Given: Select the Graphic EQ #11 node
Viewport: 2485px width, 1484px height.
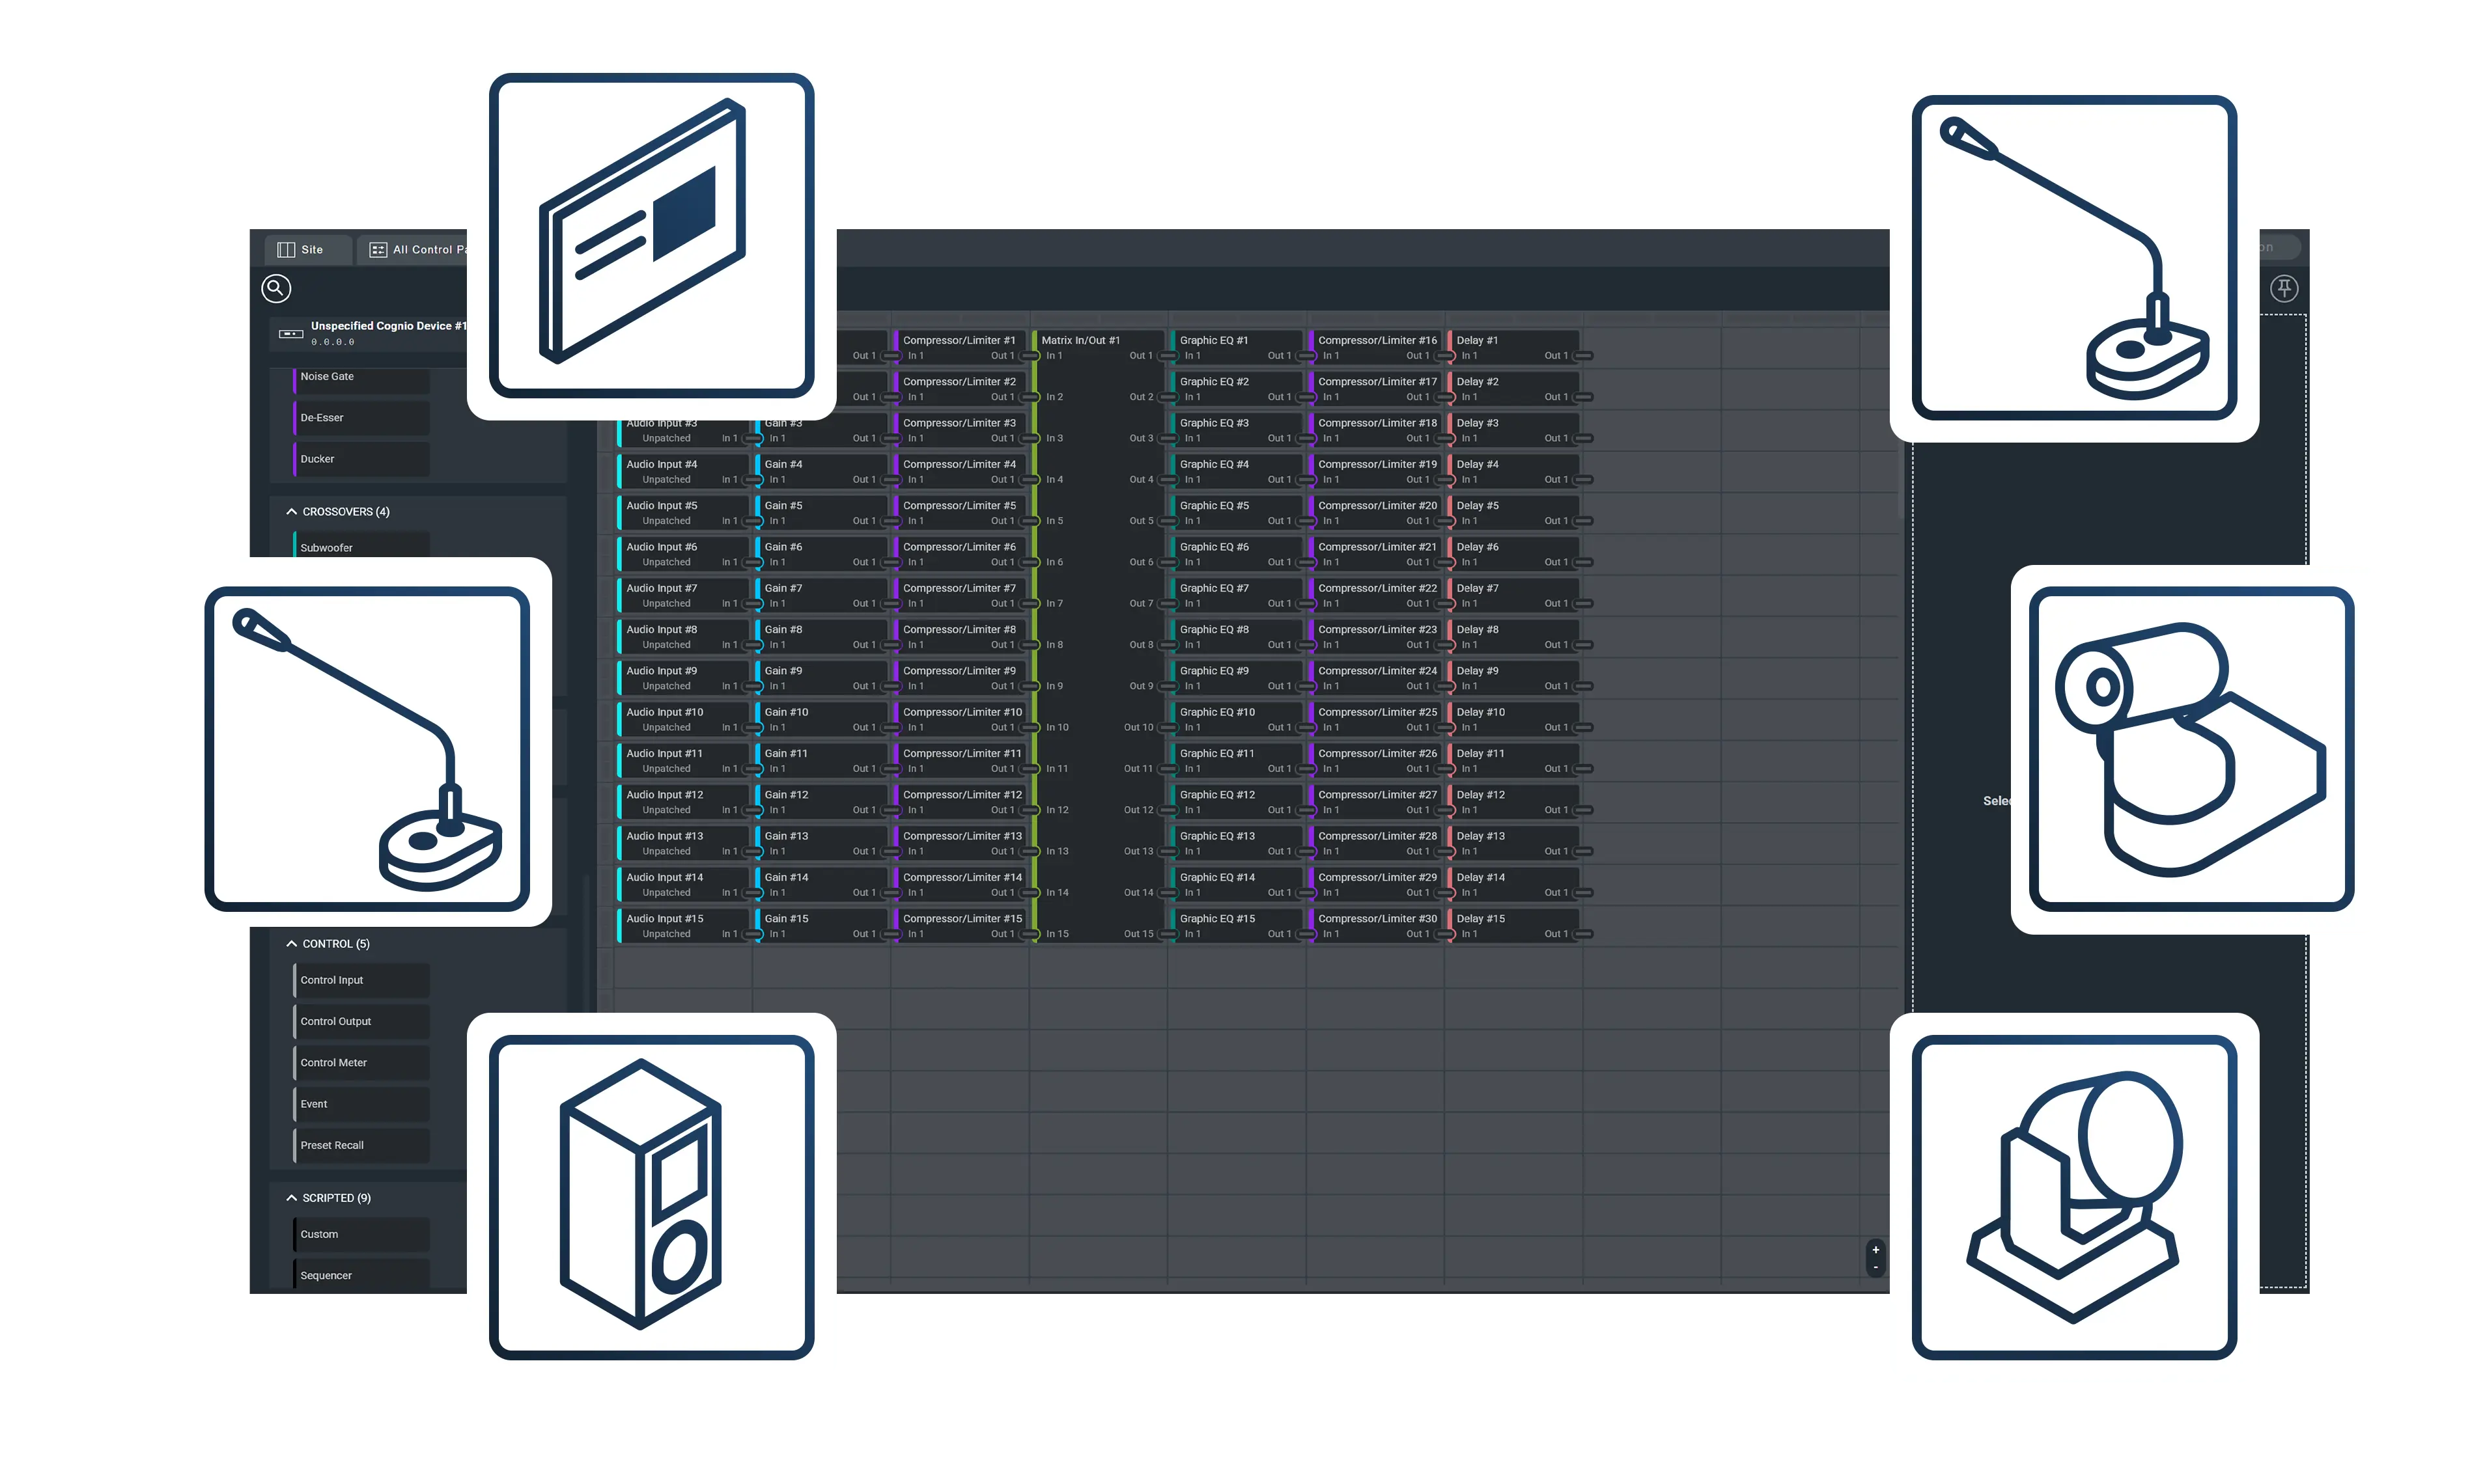Looking at the screenshot, I should [x=1237, y=761].
